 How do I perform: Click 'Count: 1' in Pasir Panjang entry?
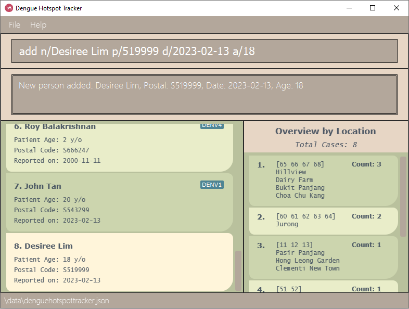366,245
